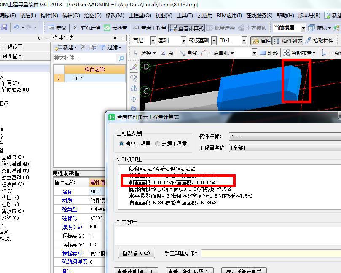The width and height of the screenshot is (341, 273).
Task: Toggle the 属性 properties panel button
Action: tap(261, 40)
